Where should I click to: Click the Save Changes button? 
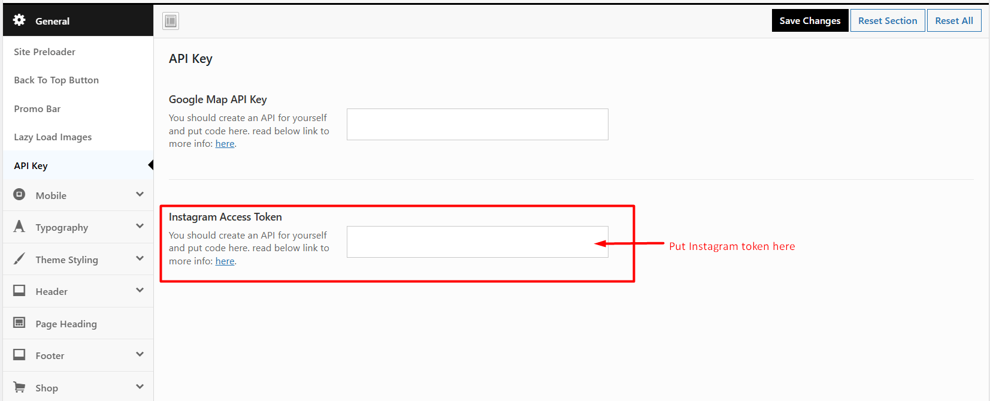point(810,20)
